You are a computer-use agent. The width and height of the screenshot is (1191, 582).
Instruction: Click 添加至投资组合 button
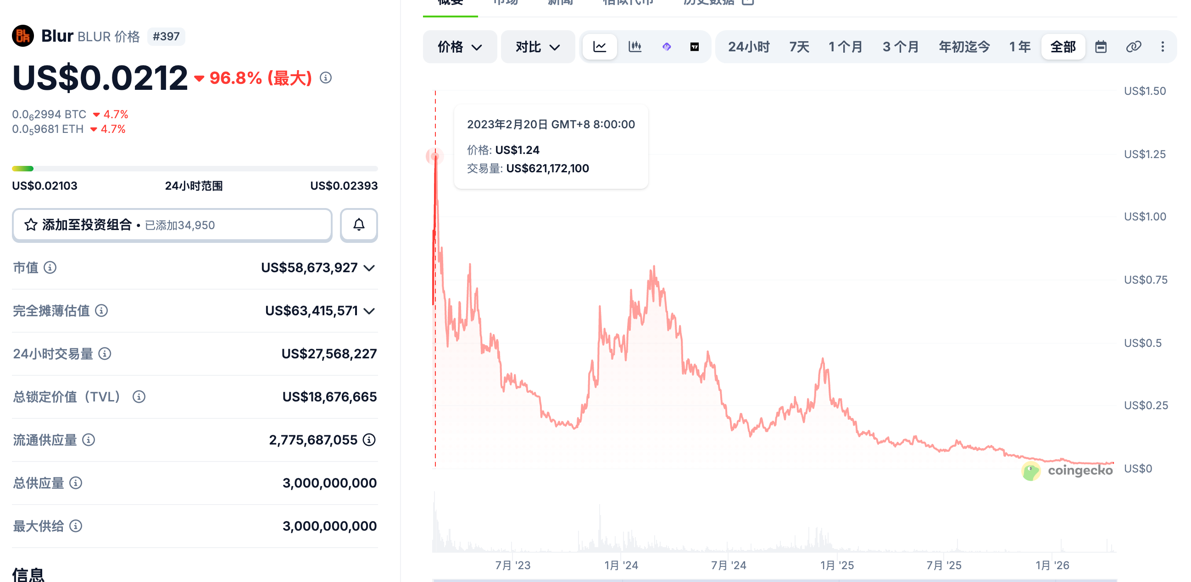click(172, 225)
